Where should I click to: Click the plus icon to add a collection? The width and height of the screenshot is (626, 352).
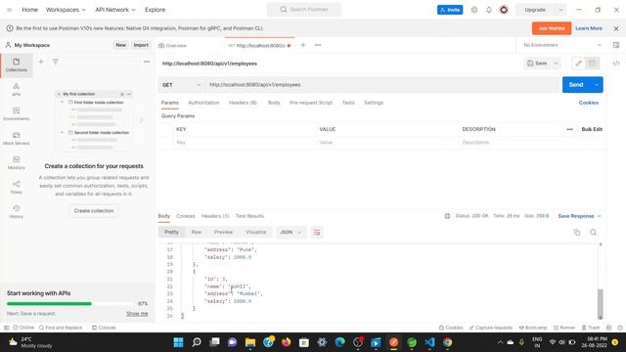[x=41, y=62]
